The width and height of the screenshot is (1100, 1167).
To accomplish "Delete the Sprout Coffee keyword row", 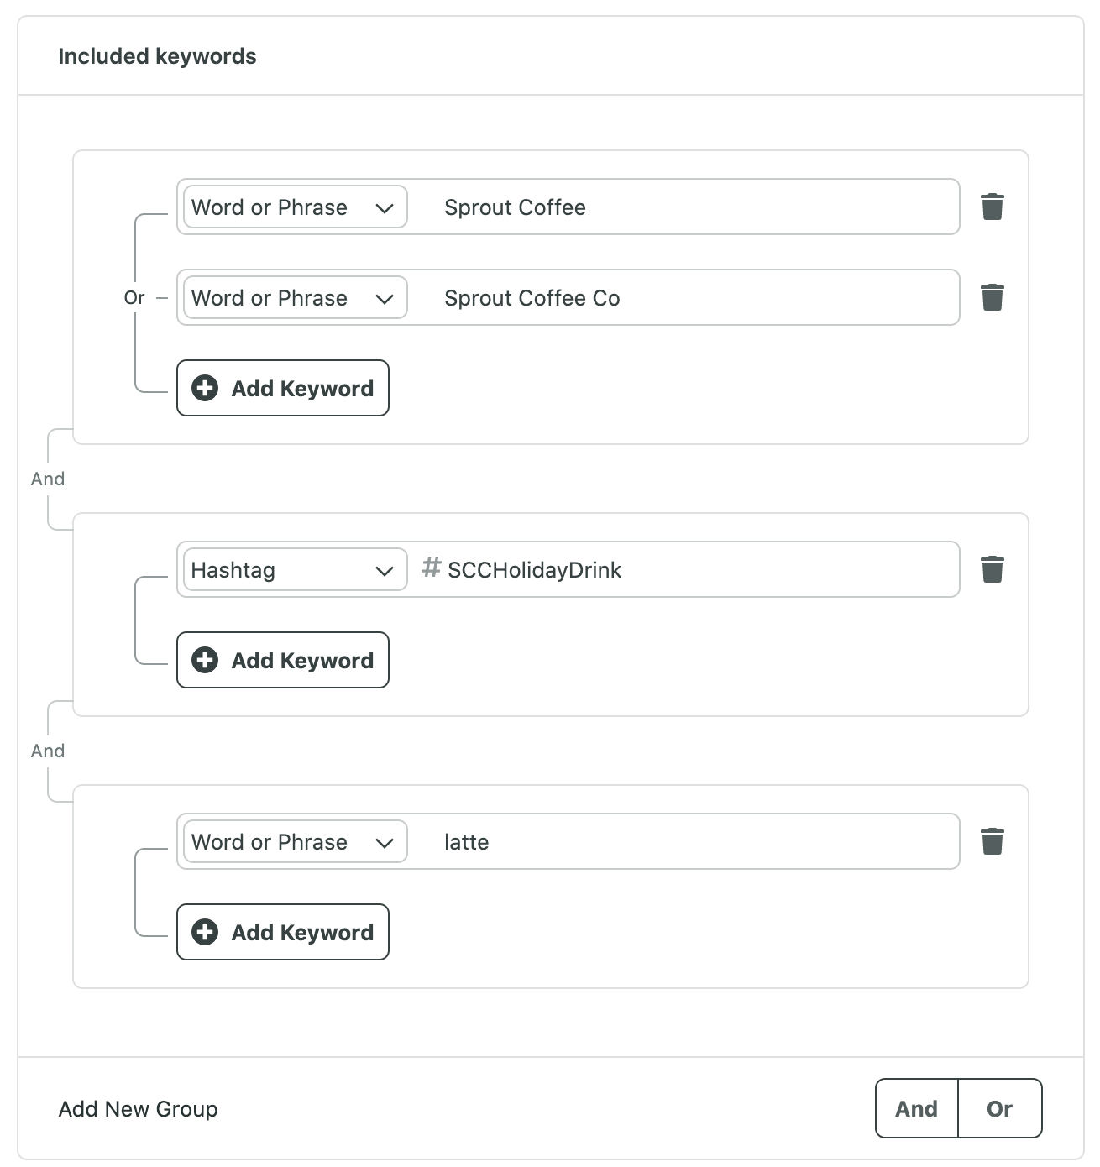I will tap(993, 207).
